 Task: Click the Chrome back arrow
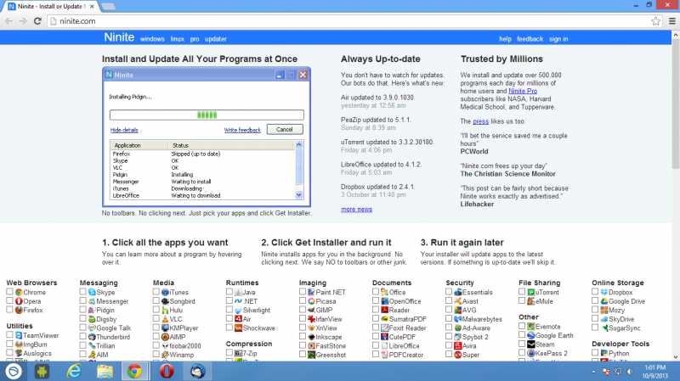point(8,20)
